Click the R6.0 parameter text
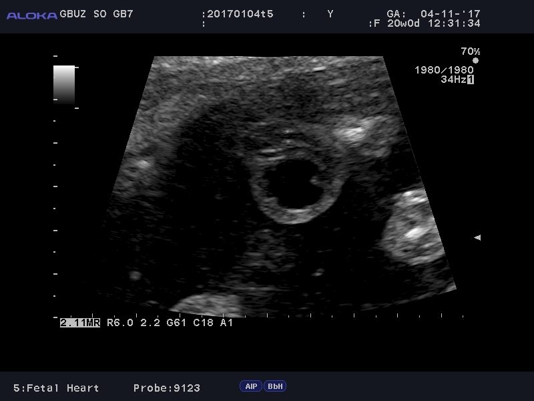Viewport: 534px width, 401px height. tap(120, 323)
